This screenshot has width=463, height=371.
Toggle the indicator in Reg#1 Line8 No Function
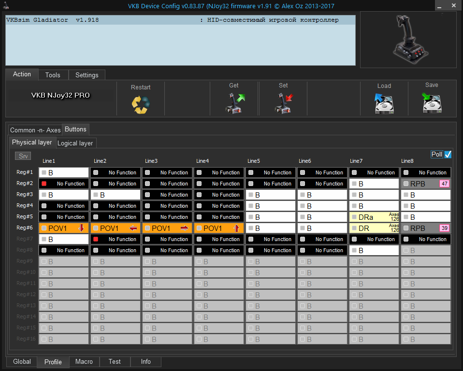coord(406,172)
